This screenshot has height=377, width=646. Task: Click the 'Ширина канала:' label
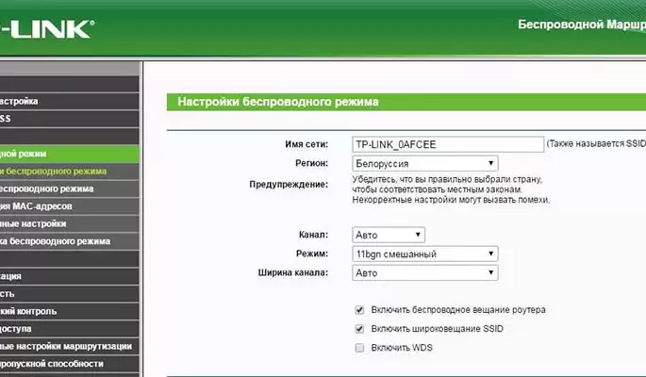point(293,272)
